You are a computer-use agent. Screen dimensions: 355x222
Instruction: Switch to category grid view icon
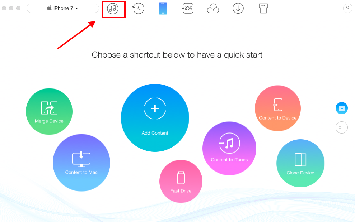341,127
